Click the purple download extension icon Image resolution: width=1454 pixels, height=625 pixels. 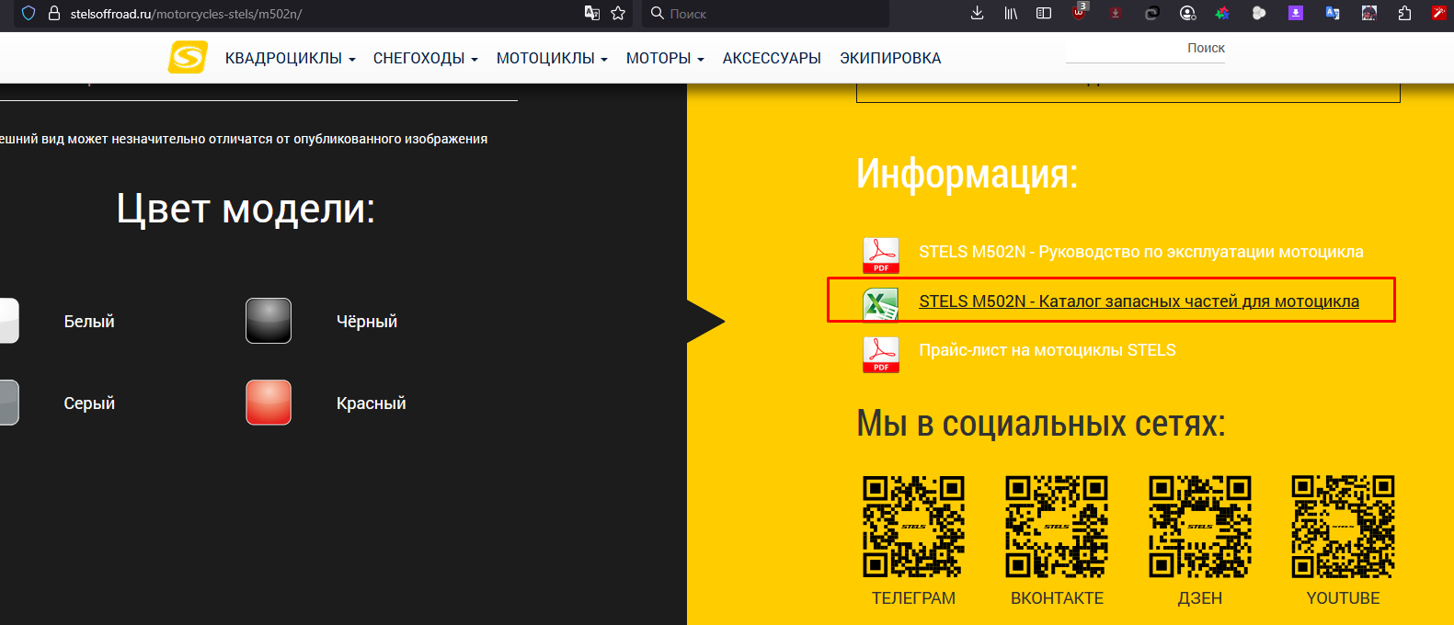point(1296,13)
